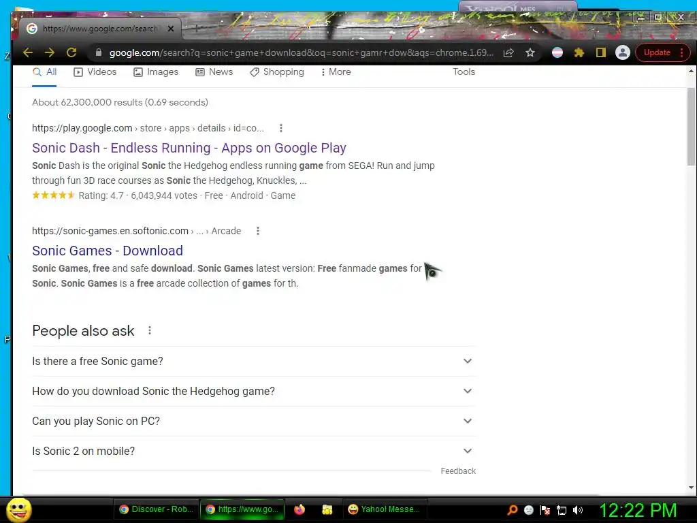Image resolution: width=697 pixels, height=523 pixels.
Task: Switch to the Discover - Rob... Chrome taskbar window
Action: point(155,509)
